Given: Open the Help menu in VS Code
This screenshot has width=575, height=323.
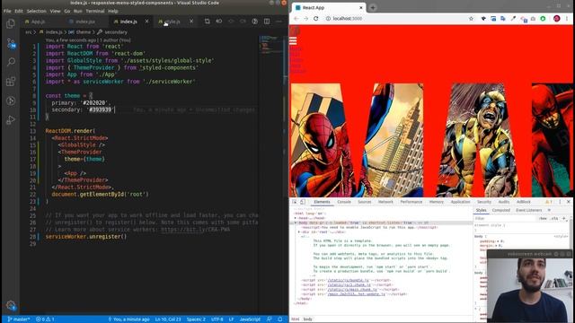Looking at the screenshot, I should (113, 11).
